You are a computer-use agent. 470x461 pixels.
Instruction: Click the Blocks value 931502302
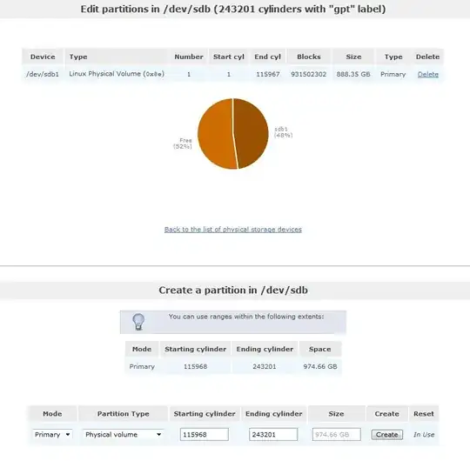[308, 74]
